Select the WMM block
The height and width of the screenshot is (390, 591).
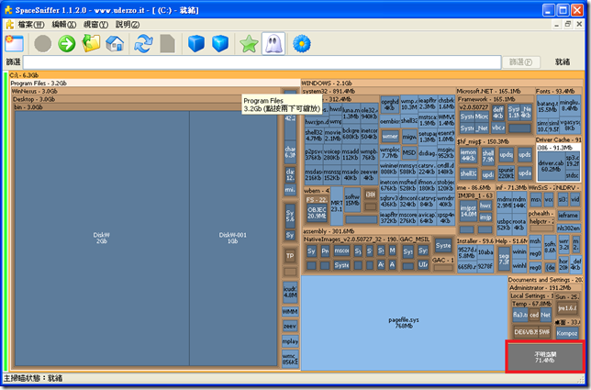[x=290, y=312]
